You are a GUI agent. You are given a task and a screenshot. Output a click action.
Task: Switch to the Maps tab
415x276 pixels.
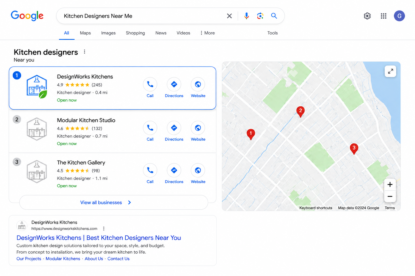click(85, 33)
